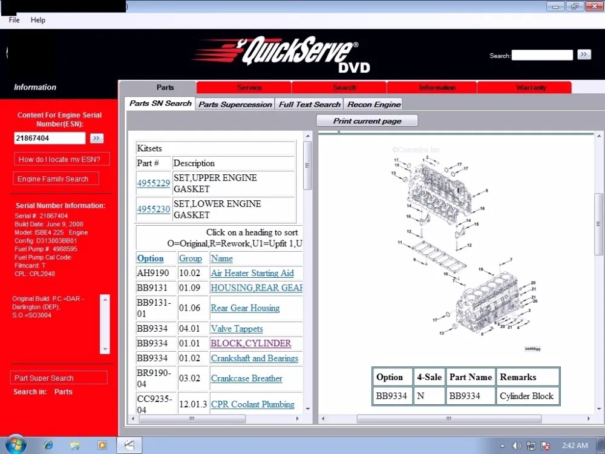Screen dimensions: 605x454
Task: Open the Crankshaft and Bearings link
Action: click(x=254, y=358)
